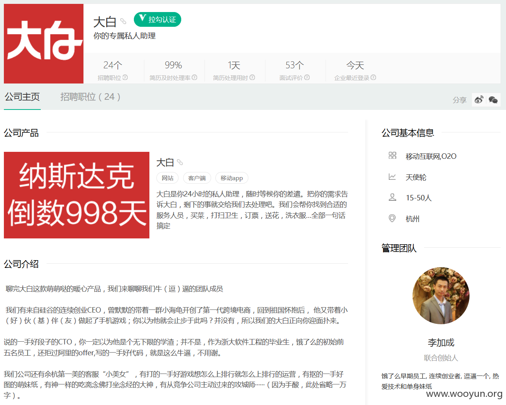Click the 53个 interview reviews count

click(295, 65)
